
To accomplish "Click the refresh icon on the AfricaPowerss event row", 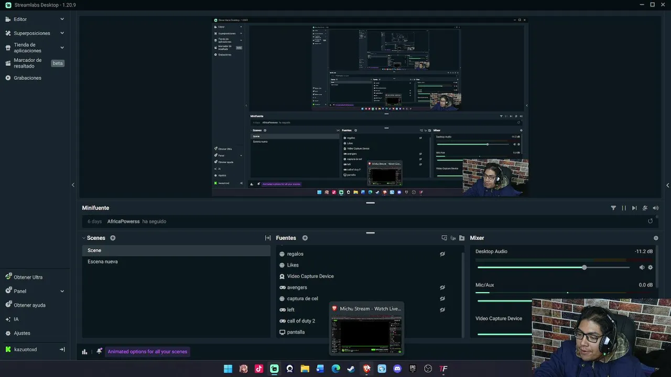I will click(651, 221).
